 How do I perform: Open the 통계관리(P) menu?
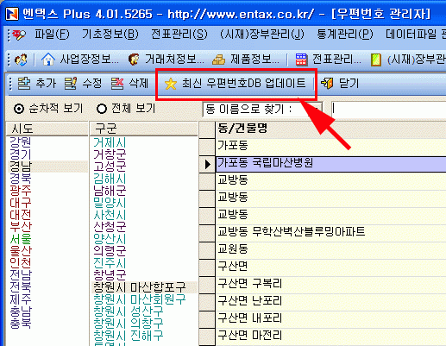tap(345, 35)
